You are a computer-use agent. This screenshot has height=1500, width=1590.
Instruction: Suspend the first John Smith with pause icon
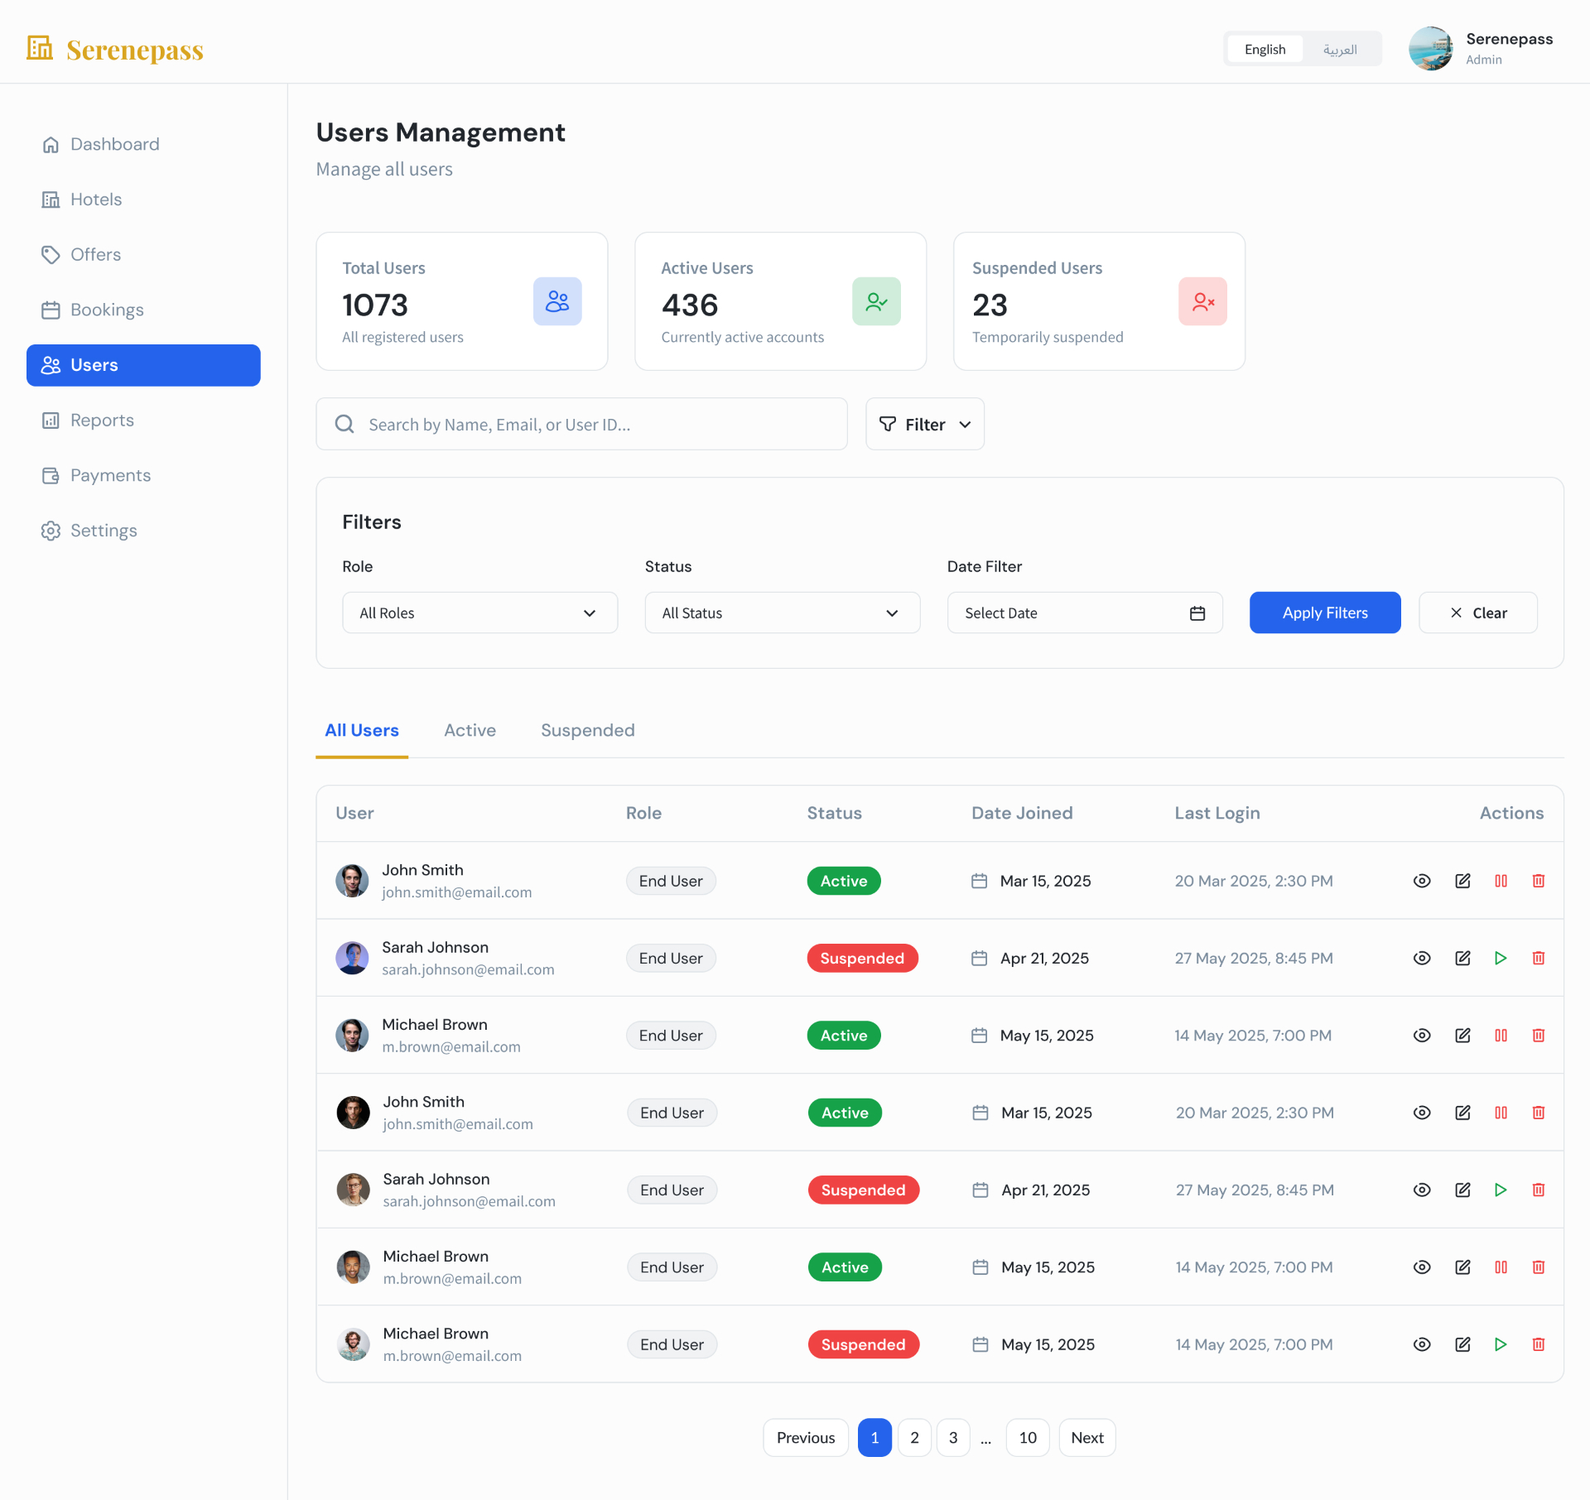tap(1501, 881)
